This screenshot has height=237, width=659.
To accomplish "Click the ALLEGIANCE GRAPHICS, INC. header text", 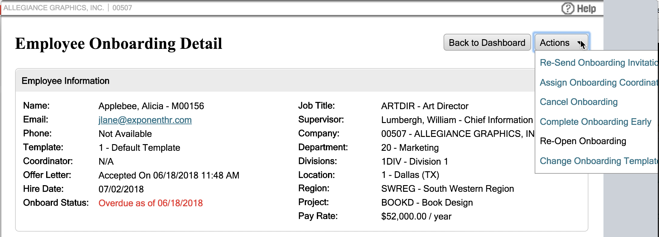I will [x=53, y=8].
